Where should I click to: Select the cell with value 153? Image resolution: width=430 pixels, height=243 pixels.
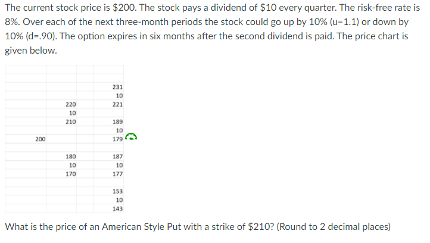(x=118, y=191)
